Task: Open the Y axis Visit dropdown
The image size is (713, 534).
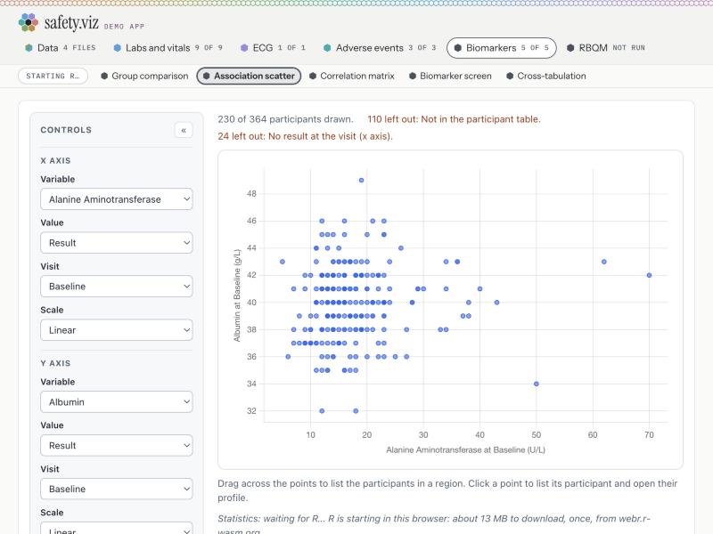Action: coord(117,489)
